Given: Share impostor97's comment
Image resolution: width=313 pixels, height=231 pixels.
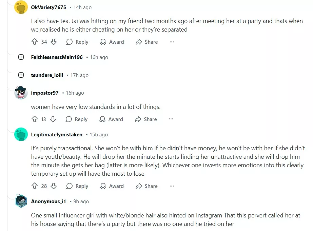Looking at the screenshot, I should [146, 119].
